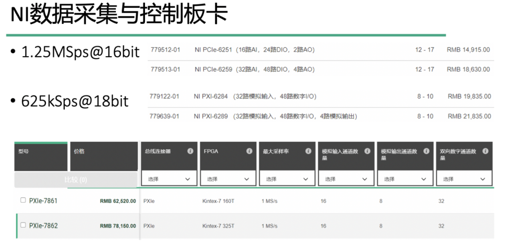Click 1 MS/s in PXIe-7861 row
The width and height of the screenshot is (507, 243).
pyautogui.click(x=269, y=201)
